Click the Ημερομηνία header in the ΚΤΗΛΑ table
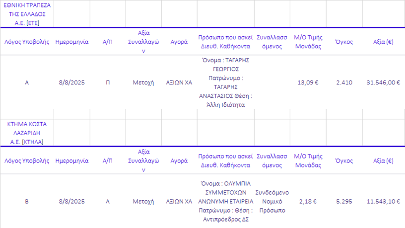Screen dimensions: 405x228 72,161
